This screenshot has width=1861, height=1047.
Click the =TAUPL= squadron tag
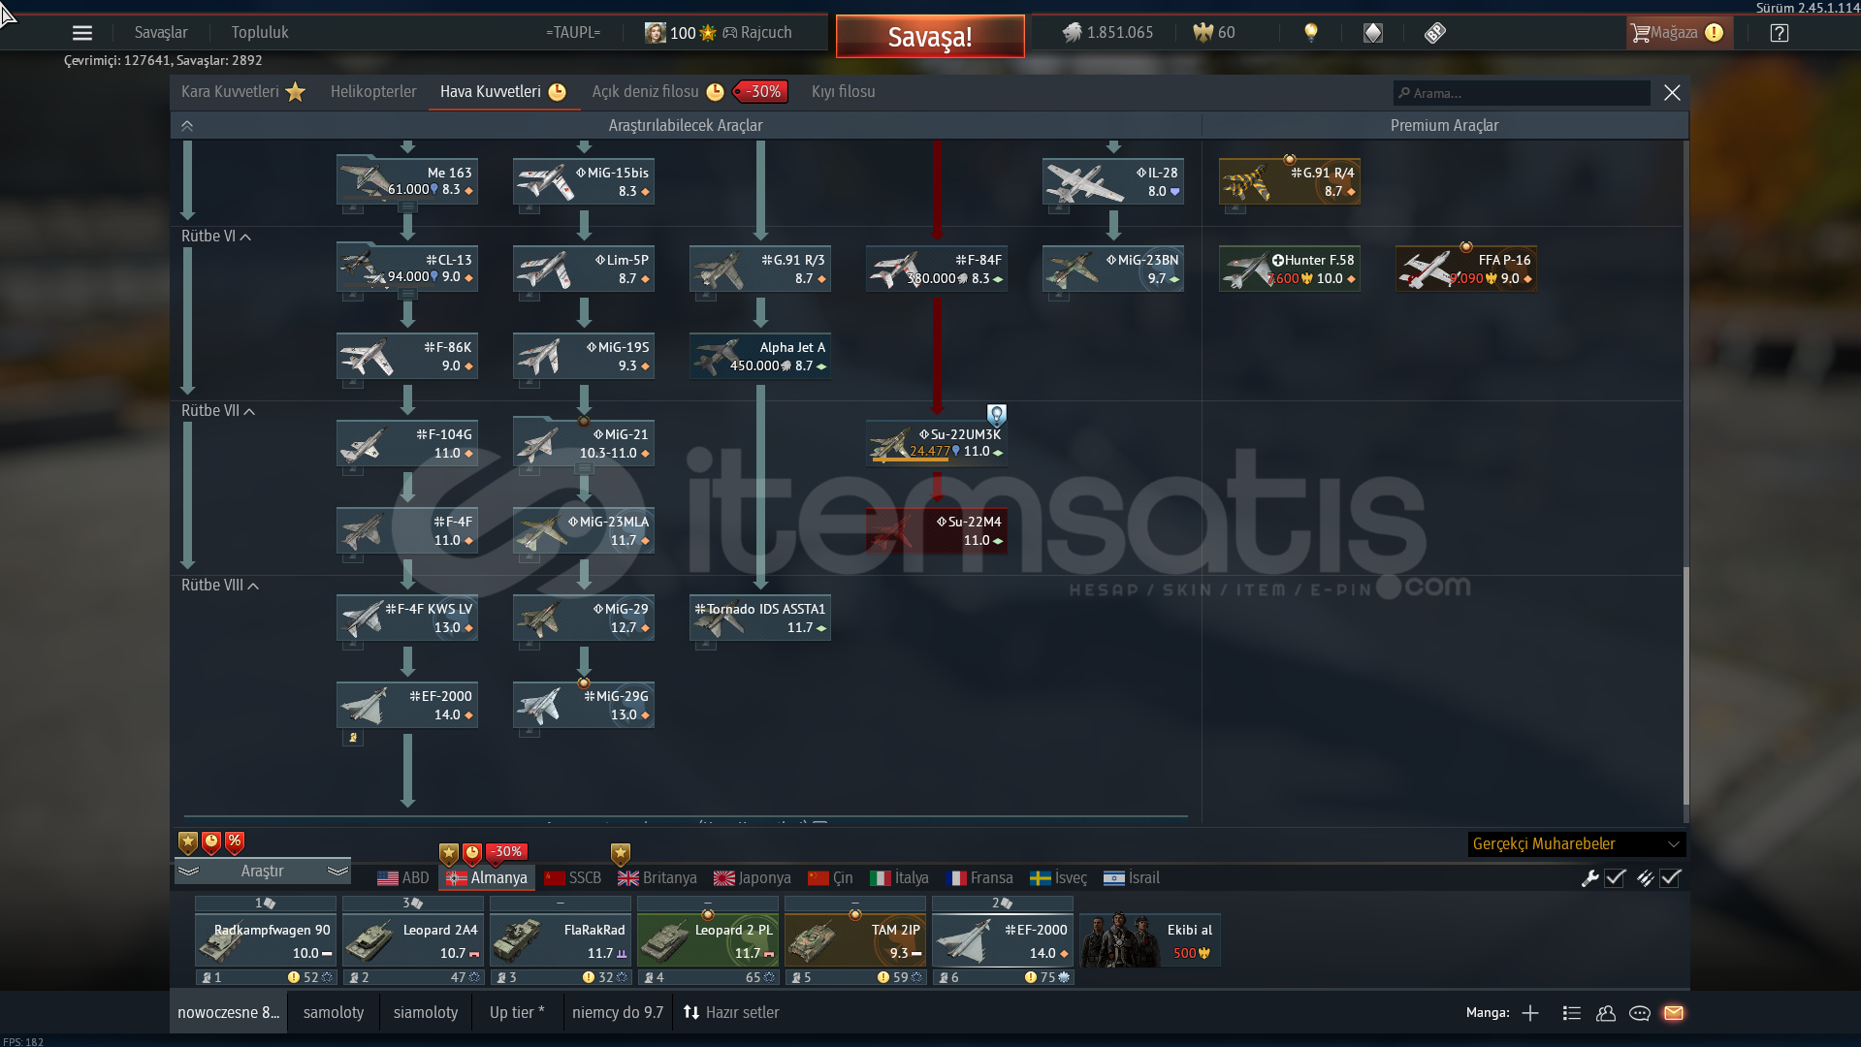(573, 33)
